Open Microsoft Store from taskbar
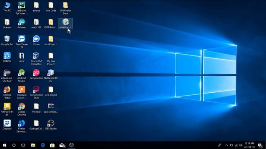Viewport: 266px width, 149px height. coord(52,145)
